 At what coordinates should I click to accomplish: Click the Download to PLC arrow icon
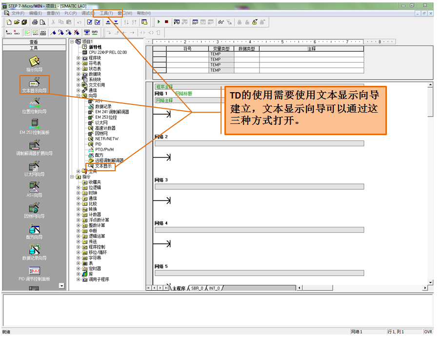[x=116, y=22]
